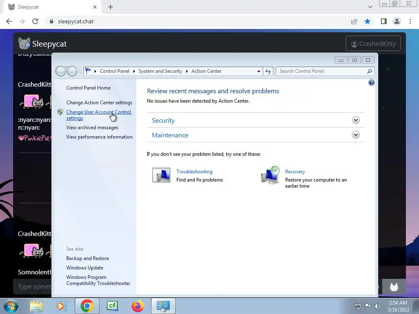Click the Control Panel back arrow button
419x314 pixels.
(x=61, y=71)
